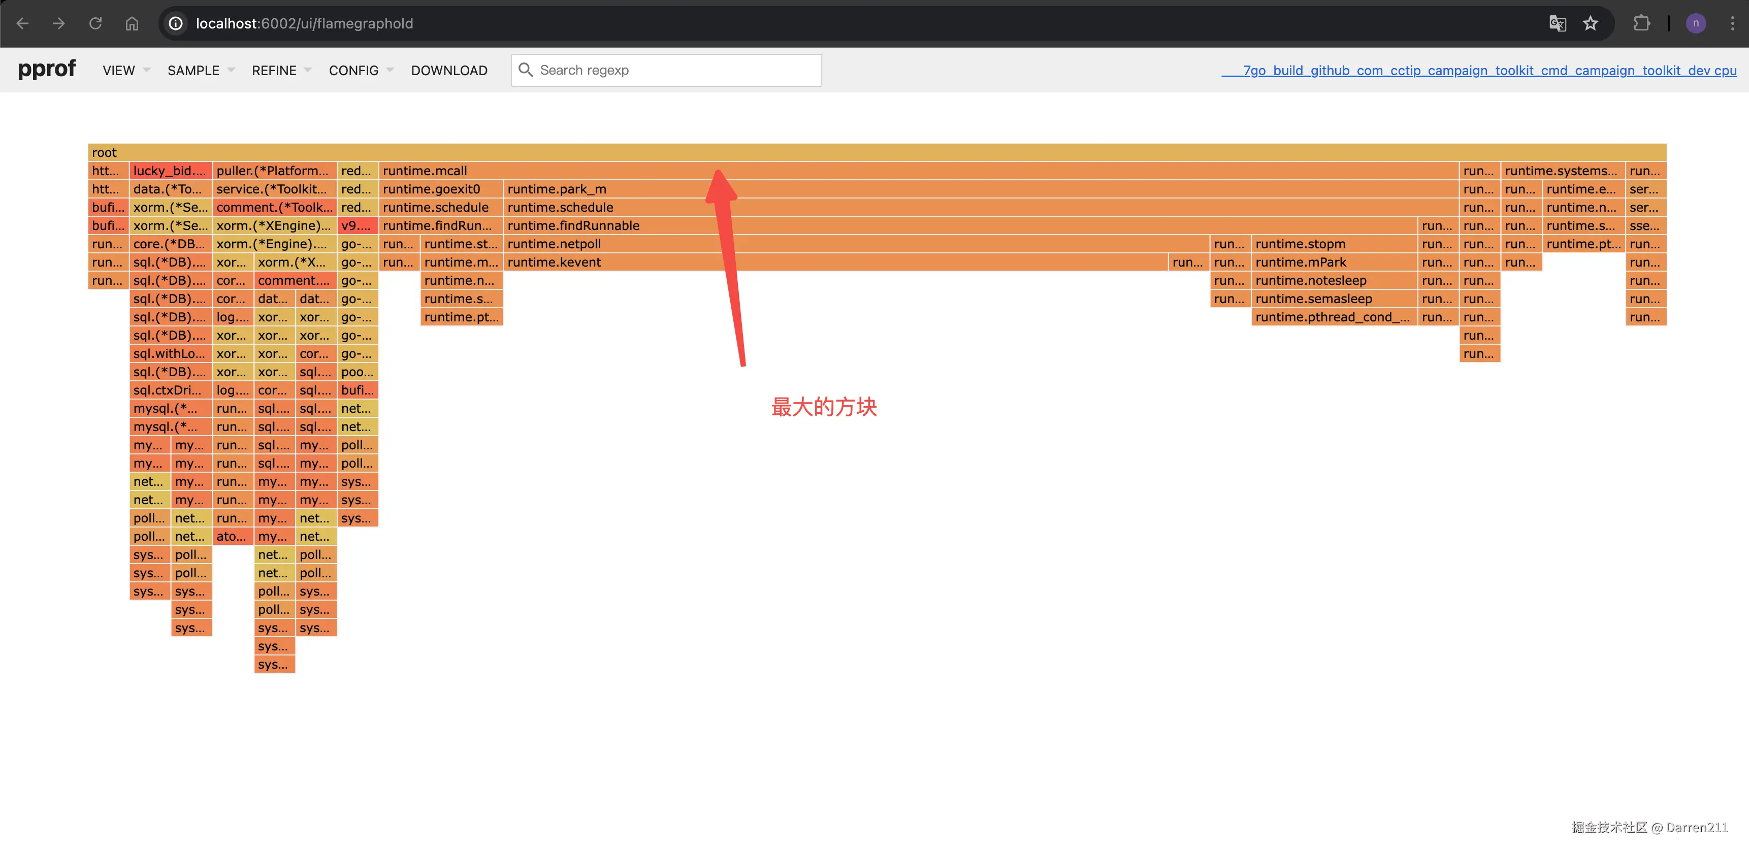Reload the page with refresh icon
The height and width of the screenshot is (855, 1749).
tap(96, 23)
